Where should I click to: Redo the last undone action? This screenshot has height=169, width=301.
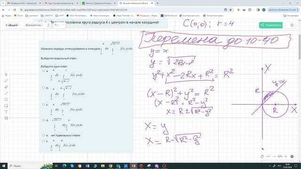[63, 25]
